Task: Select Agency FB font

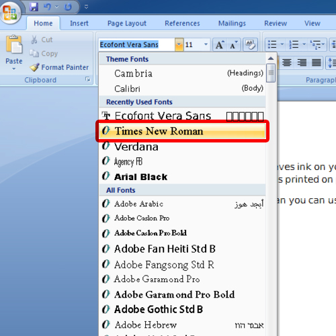Action: (182, 161)
